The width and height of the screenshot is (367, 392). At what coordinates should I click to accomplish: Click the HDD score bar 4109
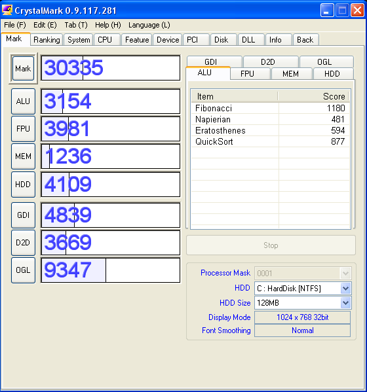point(110,185)
